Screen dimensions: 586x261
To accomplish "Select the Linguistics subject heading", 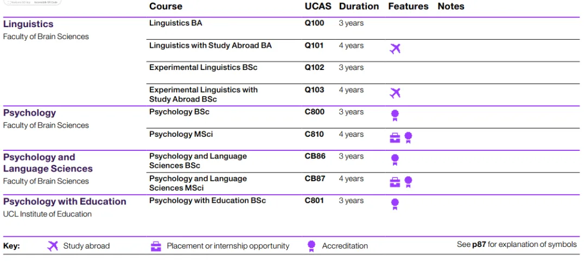I will (28, 24).
